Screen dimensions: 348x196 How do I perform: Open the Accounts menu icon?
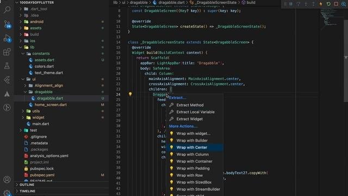7,179
